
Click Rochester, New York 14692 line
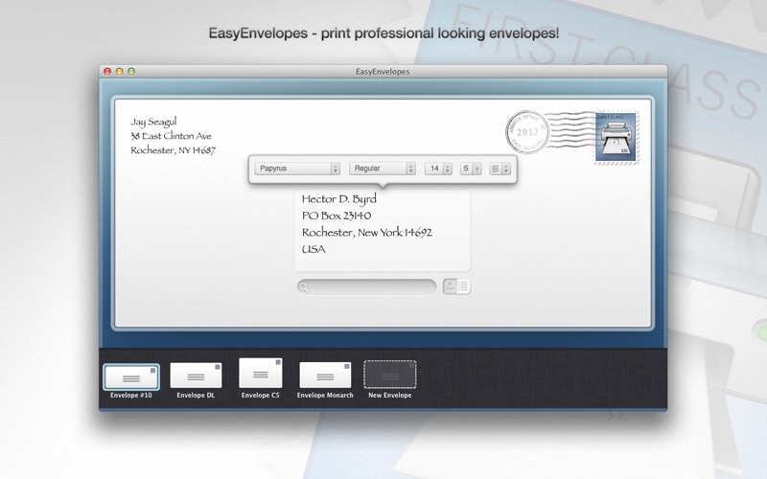point(367,232)
